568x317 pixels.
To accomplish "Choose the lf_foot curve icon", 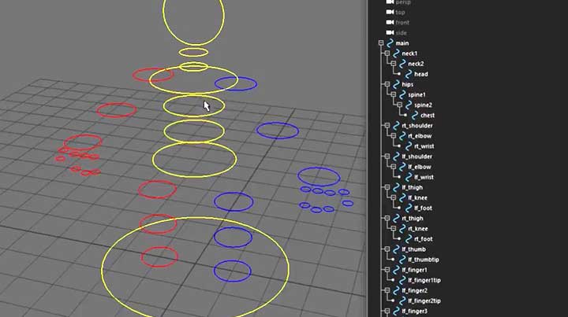I will (x=409, y=208).
